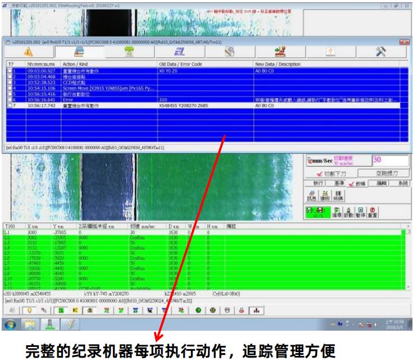
Task: Click the Windows Start button
Action: (x=11, y=324)
